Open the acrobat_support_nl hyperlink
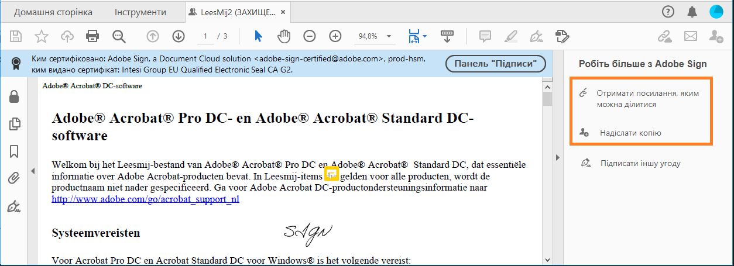734x266 pixels. click(x=145, y=199)
